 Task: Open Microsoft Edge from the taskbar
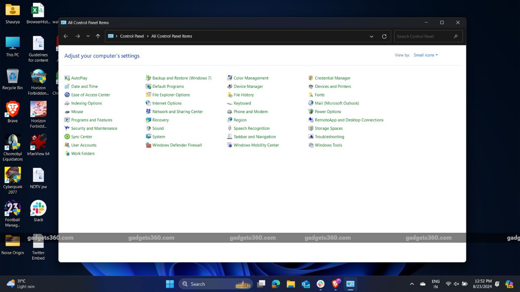pyautogui.click(x=276, y=284)
